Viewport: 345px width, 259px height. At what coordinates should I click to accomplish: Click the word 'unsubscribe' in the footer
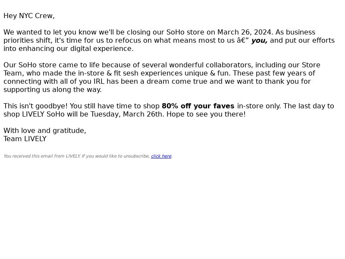point(136,156)
